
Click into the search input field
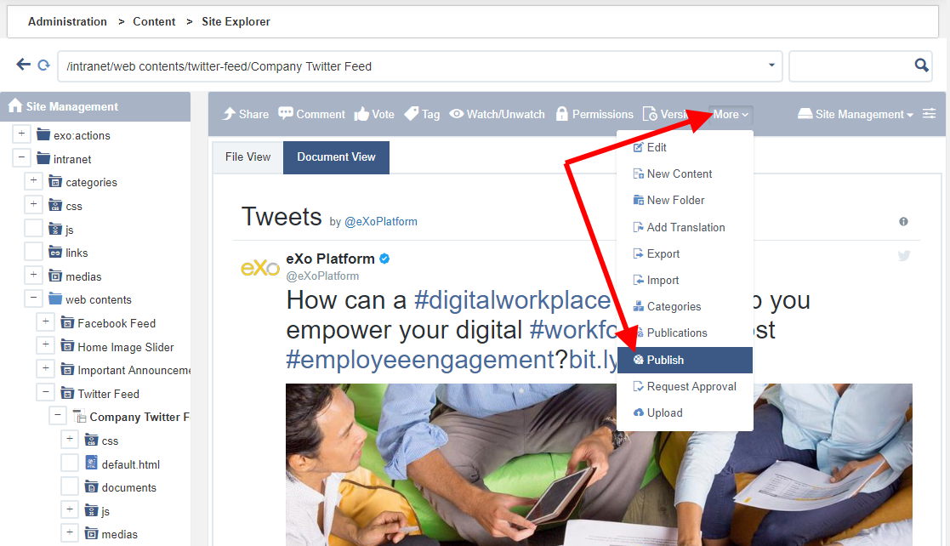851,65
